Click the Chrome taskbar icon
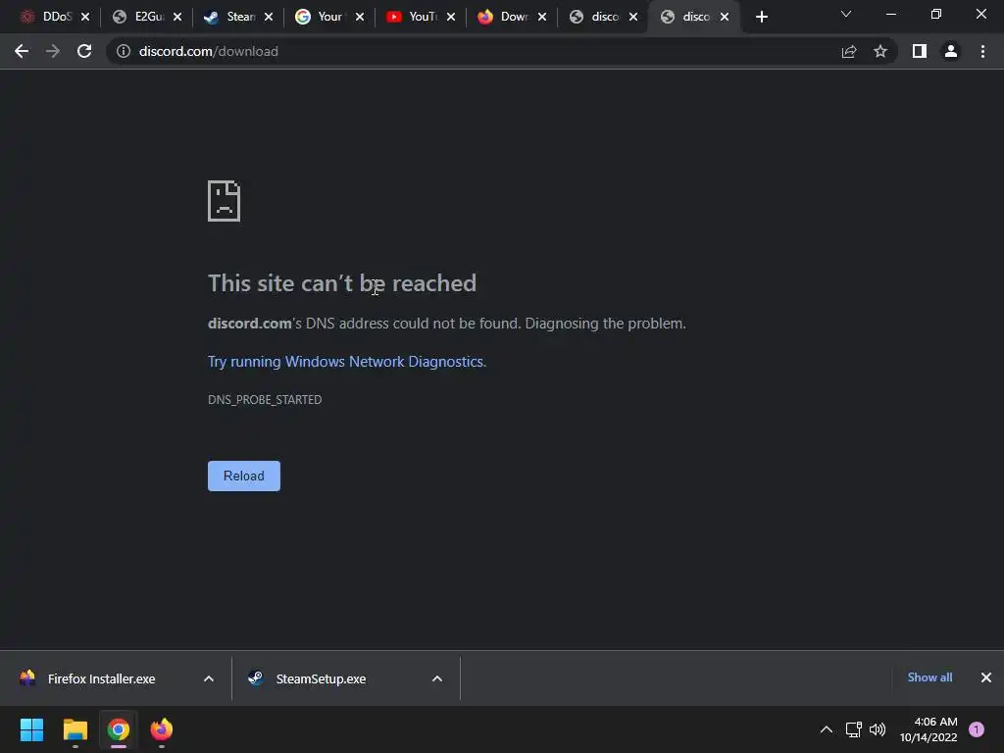Viewport: 1004px width, 753px height. point(119,729)
